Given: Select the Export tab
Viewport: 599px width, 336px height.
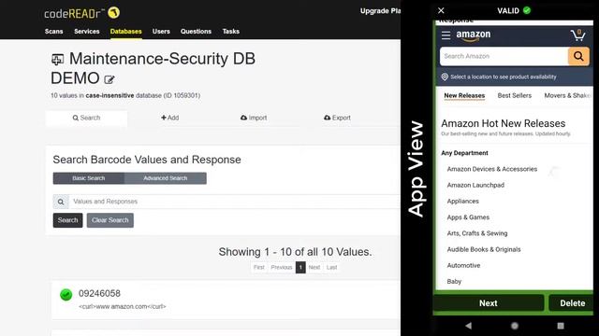Looking at the screenshot, I should click(337, 118).
